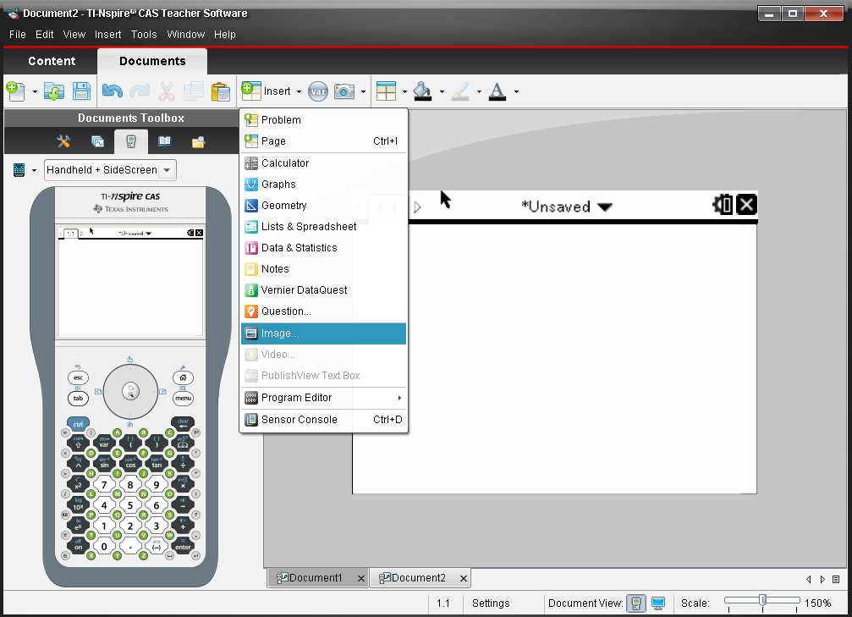This screenshot has width=852, height=617.
Task: Open Utilities book icon in toolbox
Action: click(x=165, y=142)
